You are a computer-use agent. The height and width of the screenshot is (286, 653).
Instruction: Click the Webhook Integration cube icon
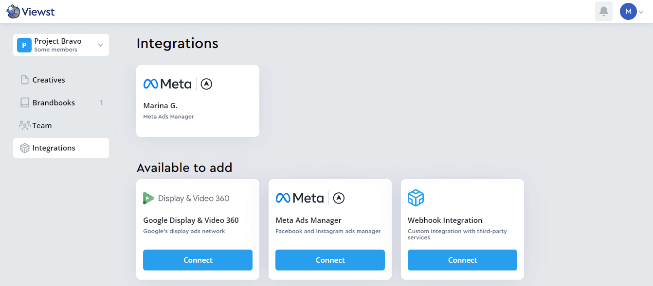pos(416,198)
